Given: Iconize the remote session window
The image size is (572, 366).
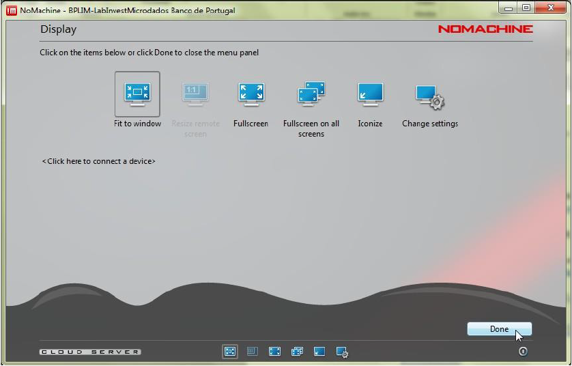Looking at the screenshot, I should [x=370, y=94].
